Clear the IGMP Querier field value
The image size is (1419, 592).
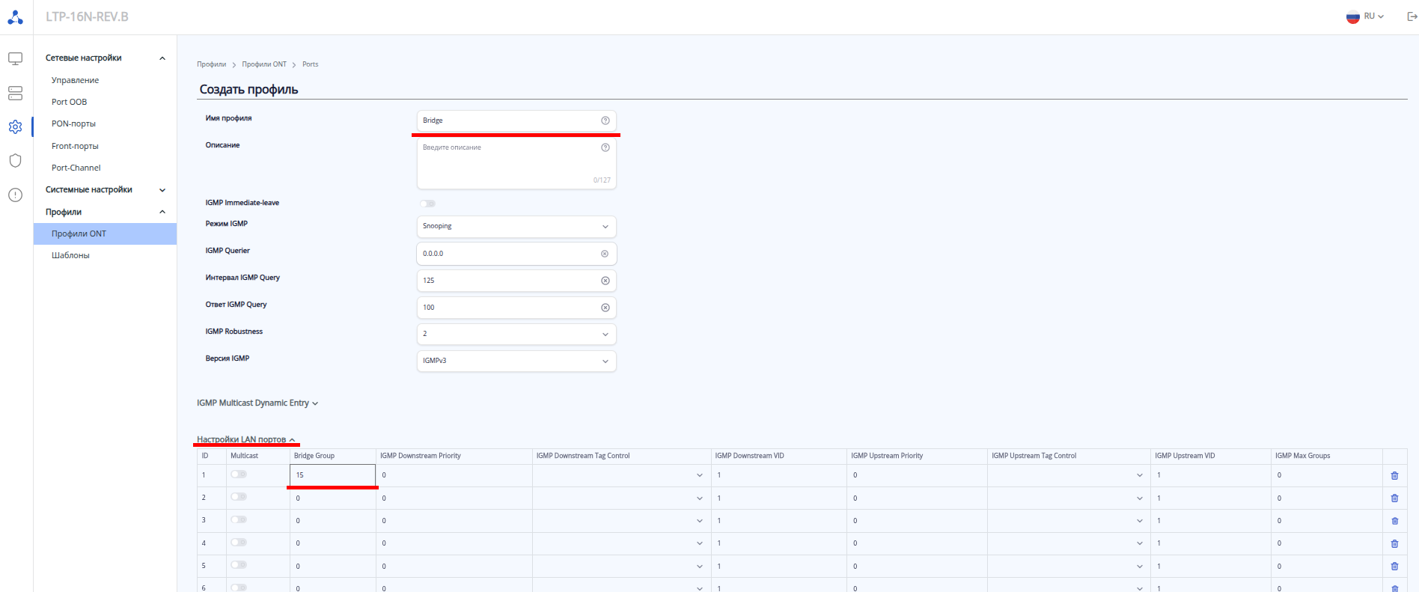[605, 254]
